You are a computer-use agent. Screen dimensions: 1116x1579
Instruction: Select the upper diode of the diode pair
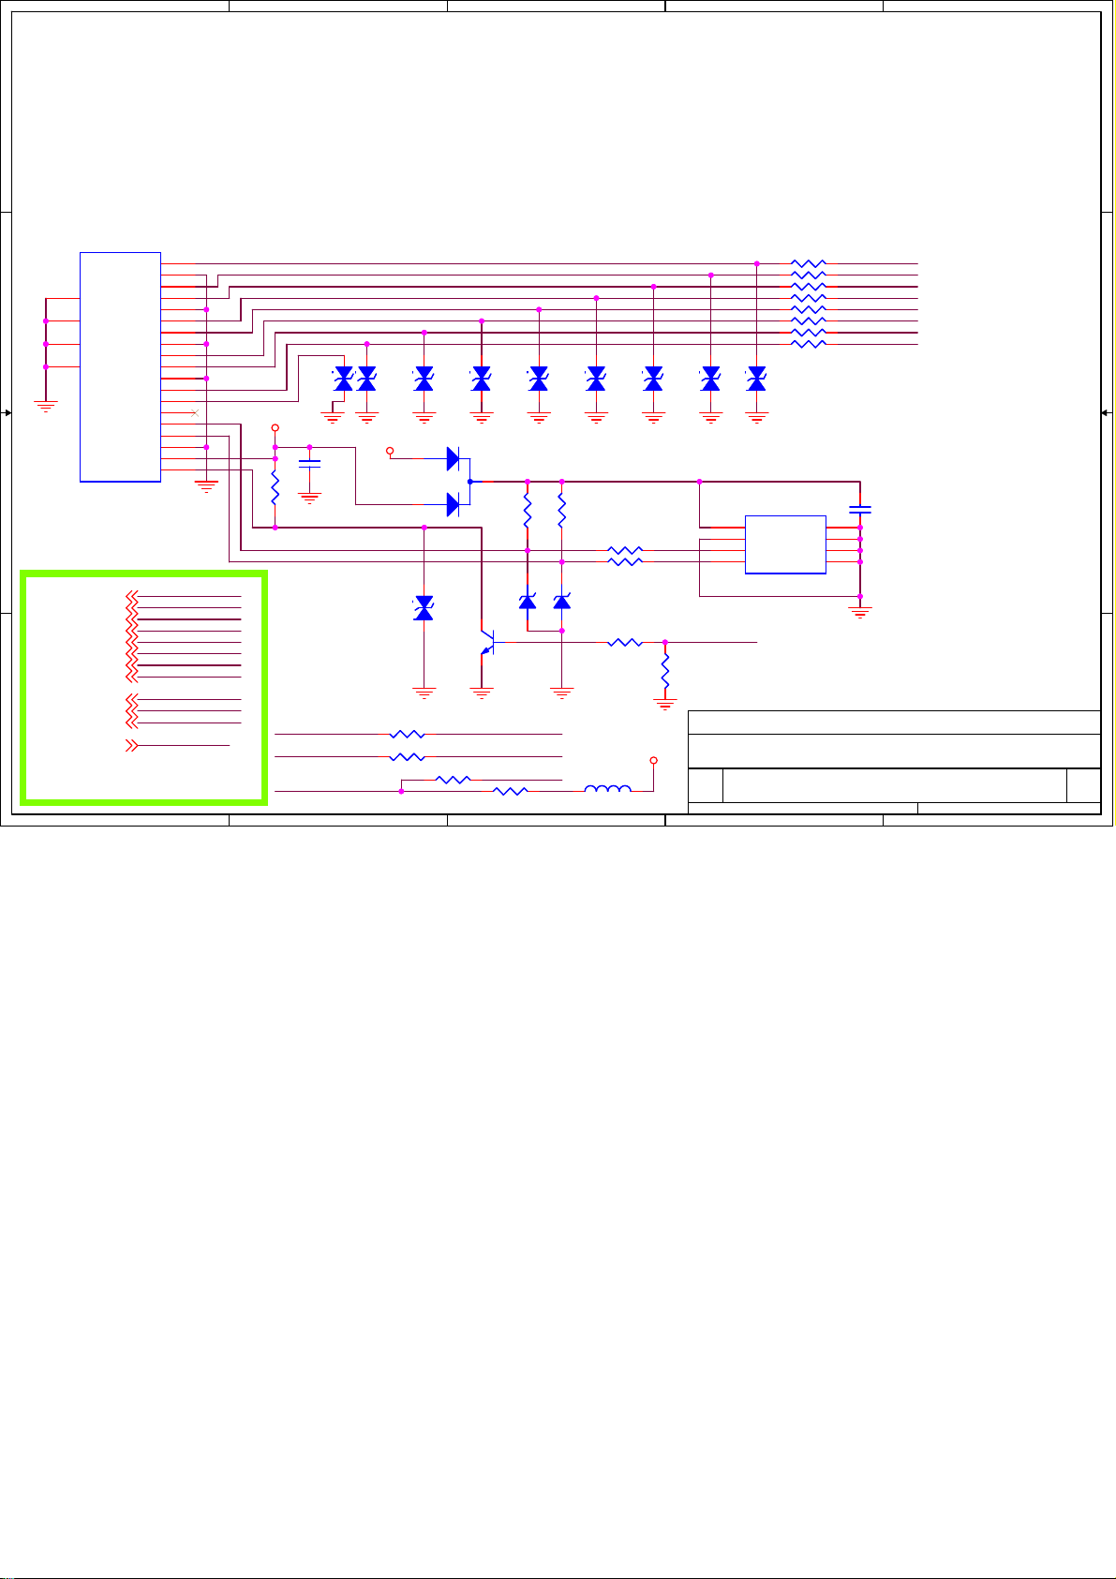click(x=454, y=458)
